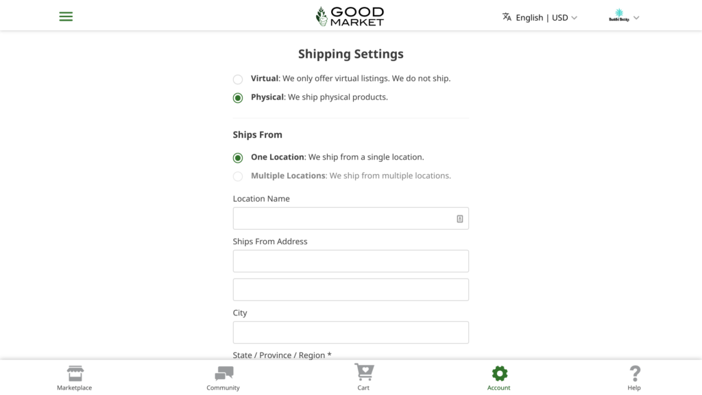The height and width of the screenshot is (395, 702).
Task: Click the second address line field
Action: coord(350,289)
